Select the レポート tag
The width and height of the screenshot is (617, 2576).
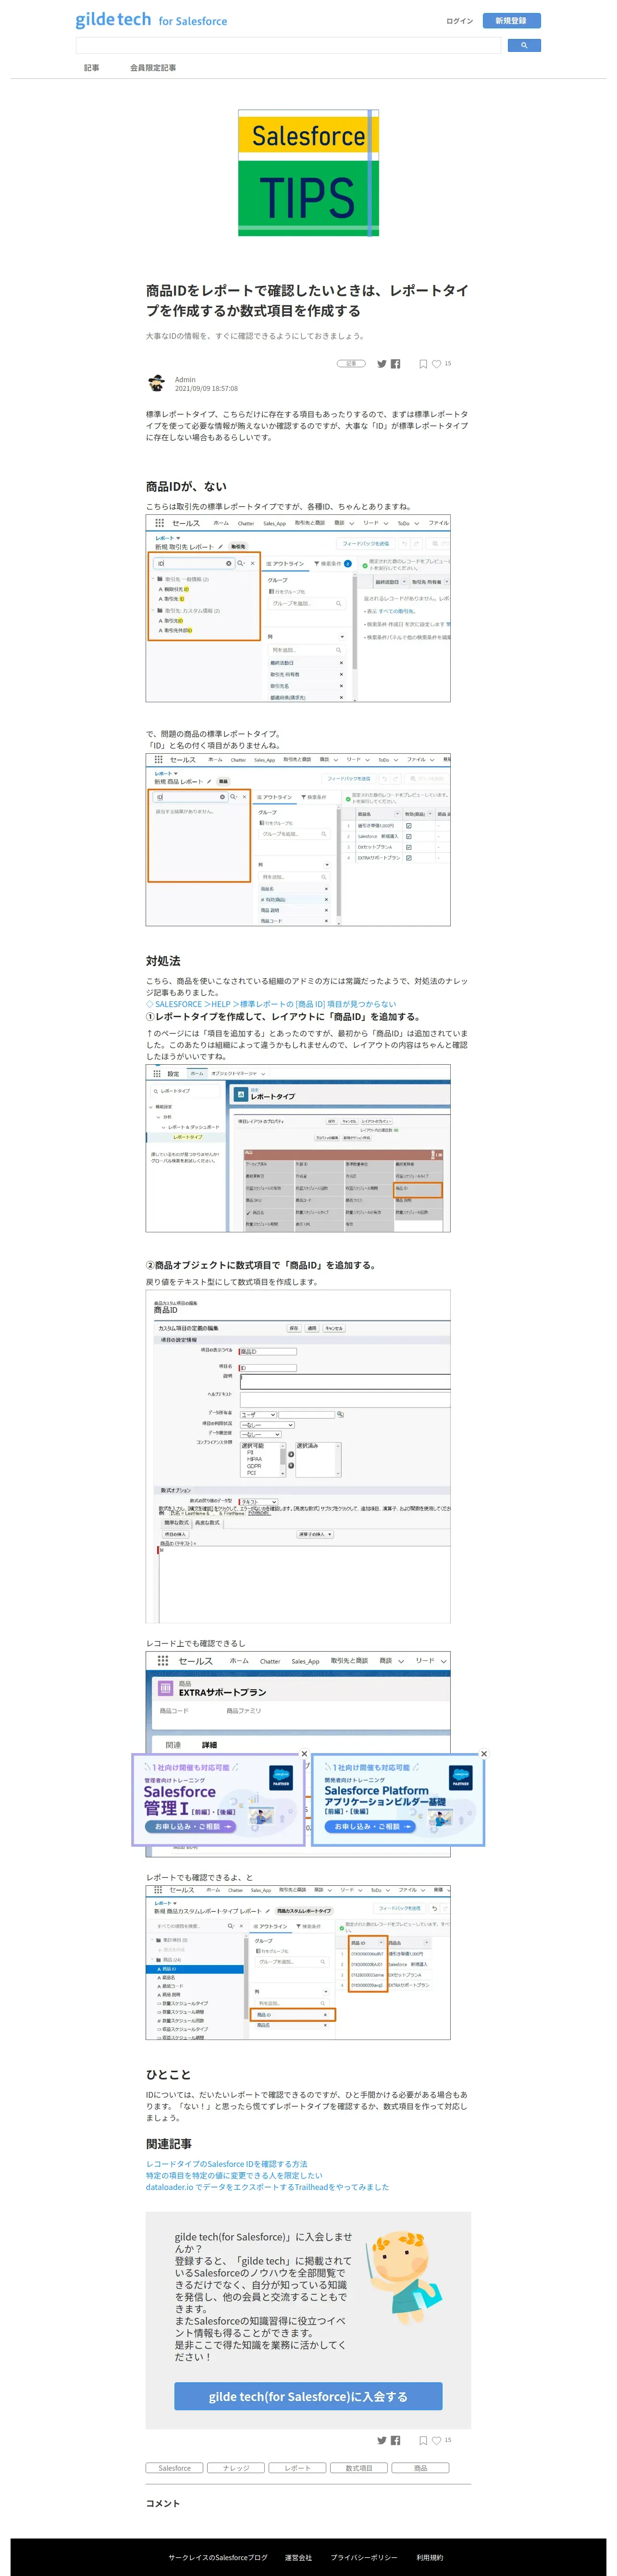297,2468
